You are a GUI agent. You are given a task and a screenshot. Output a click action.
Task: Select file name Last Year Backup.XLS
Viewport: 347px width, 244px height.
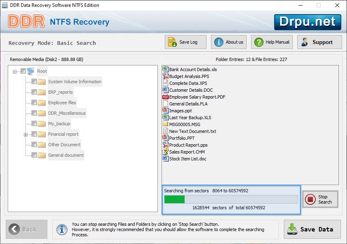point(190,118)
